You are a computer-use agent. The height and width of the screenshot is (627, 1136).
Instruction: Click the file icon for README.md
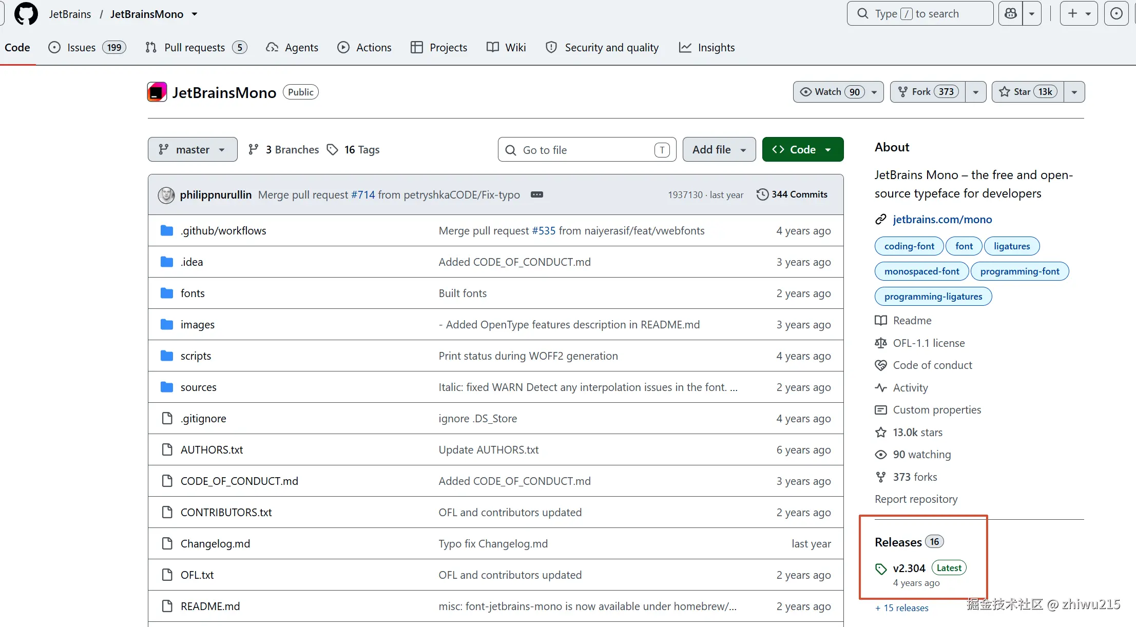pyautogui.click(x=167, y=606)
